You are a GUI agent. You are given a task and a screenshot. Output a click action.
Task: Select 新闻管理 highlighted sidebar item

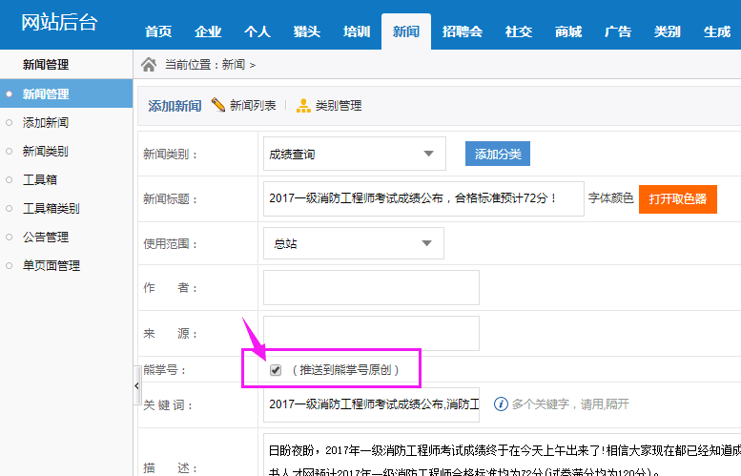coord(66,93)
